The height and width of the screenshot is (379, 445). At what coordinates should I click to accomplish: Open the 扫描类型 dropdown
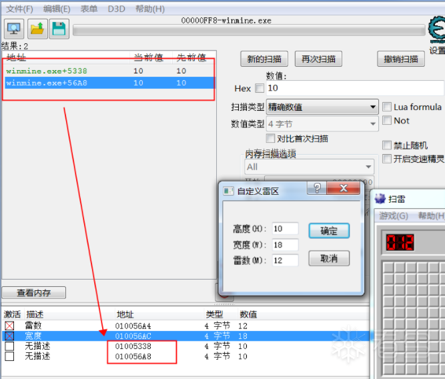pos(322,107)
